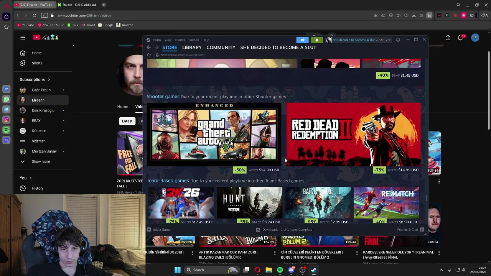
Task: Open Elraenn in YouTube subscriptions
Action: pos(42,100)
